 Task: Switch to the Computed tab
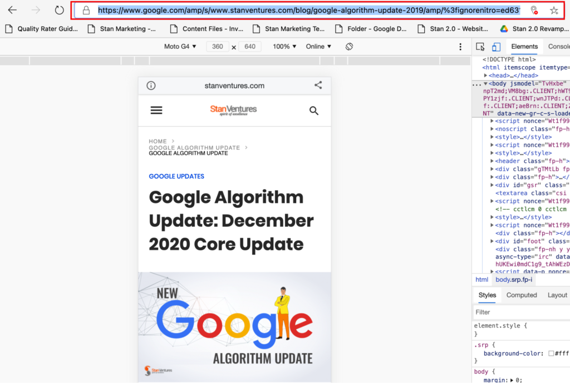point(521,295)
